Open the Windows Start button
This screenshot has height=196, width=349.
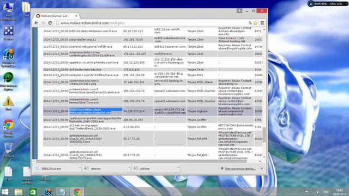[5, 192]
